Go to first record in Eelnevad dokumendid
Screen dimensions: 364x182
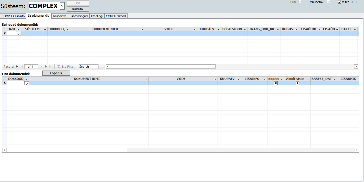click(x=17, y=67)
